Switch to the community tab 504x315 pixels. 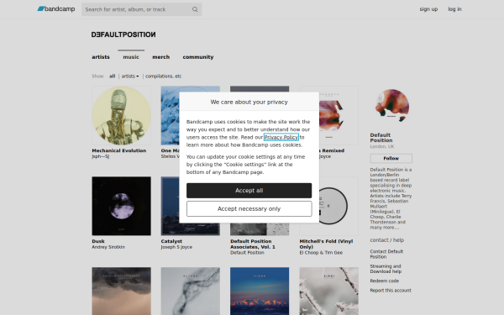[x=198, y=57]
